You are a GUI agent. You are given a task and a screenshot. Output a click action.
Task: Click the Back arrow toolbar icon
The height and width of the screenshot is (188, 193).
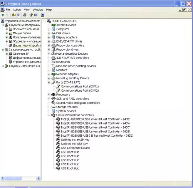coord(3,15)
